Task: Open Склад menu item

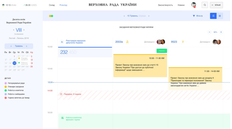Action: pyautogui.click(x=52, y=5)
